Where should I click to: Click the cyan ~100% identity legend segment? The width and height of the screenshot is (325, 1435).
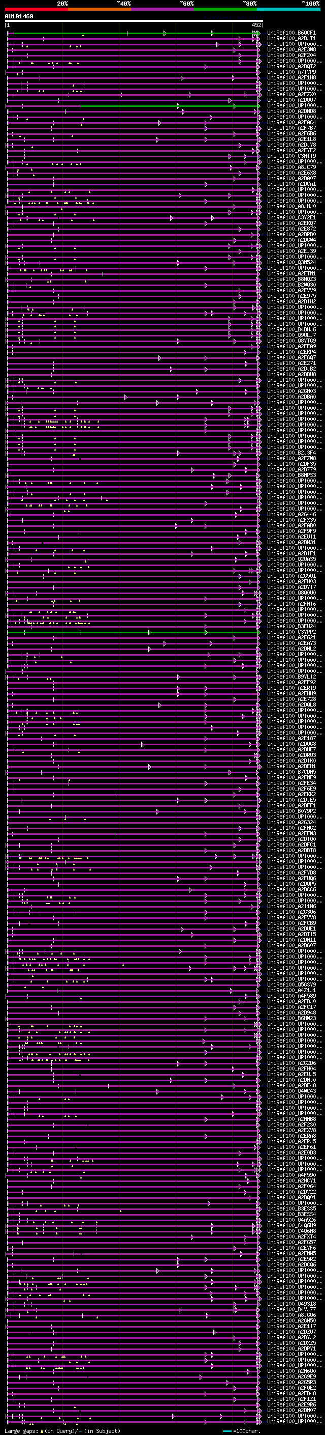click(x=288, y=9)
